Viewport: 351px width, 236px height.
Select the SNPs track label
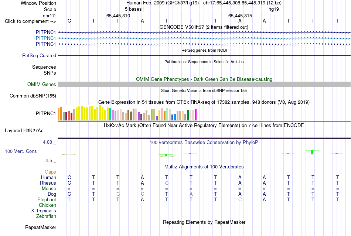tap(50, 73)
